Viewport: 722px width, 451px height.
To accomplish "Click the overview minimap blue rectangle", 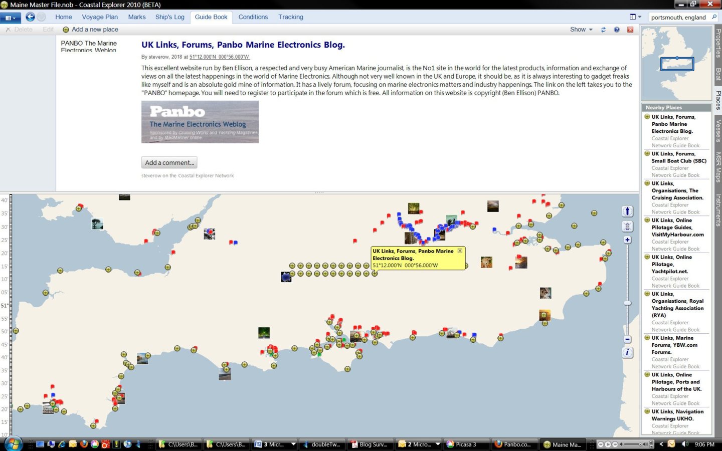I will point(677,64).
